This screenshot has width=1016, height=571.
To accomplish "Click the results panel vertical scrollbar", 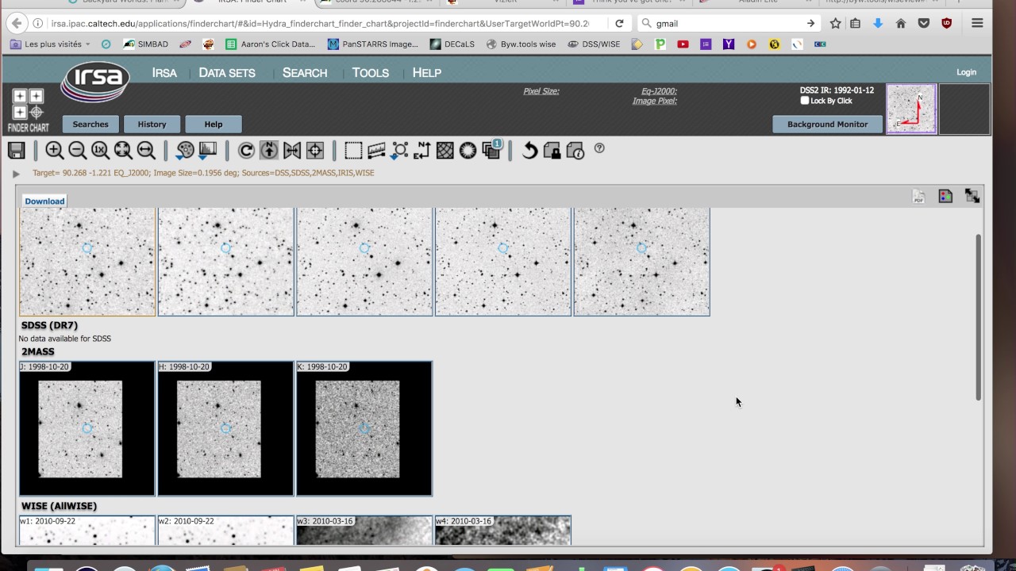I will [x=979, y=317].
